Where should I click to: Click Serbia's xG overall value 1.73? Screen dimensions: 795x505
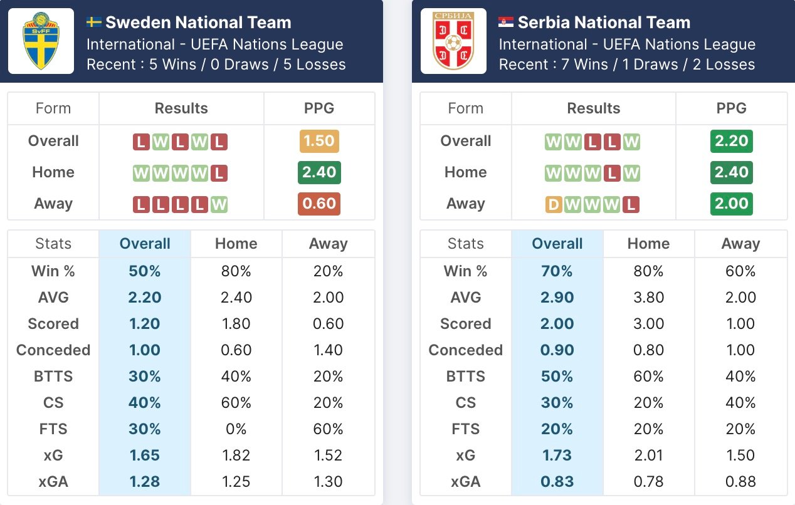[x=557, y=456]
